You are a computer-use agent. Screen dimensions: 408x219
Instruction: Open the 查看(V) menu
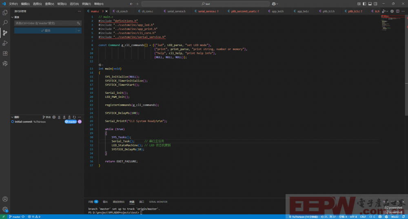coord(49,4)
